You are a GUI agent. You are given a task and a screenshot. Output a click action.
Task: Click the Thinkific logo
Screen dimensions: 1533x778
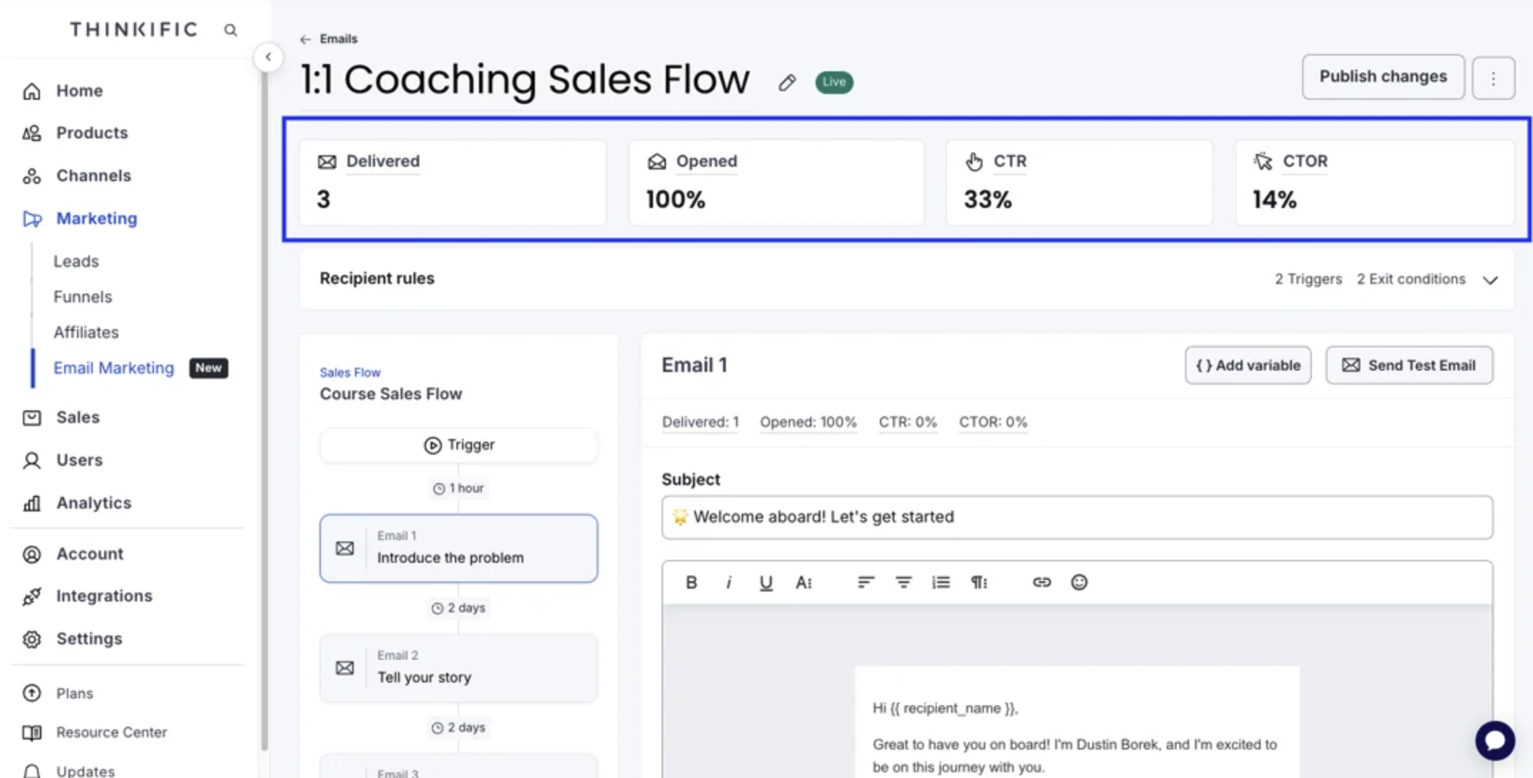pos(133,30)
